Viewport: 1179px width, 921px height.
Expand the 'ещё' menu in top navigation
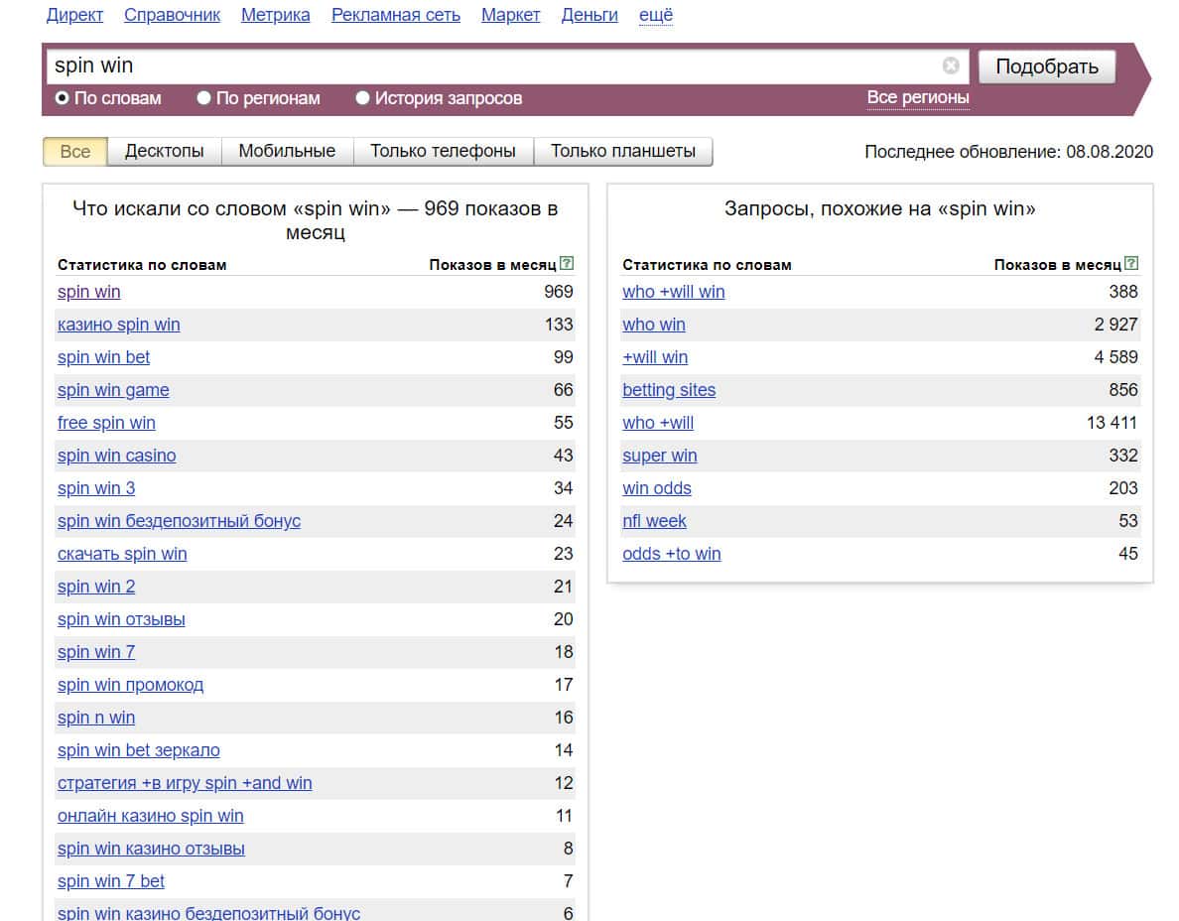[x=655, y=15]
